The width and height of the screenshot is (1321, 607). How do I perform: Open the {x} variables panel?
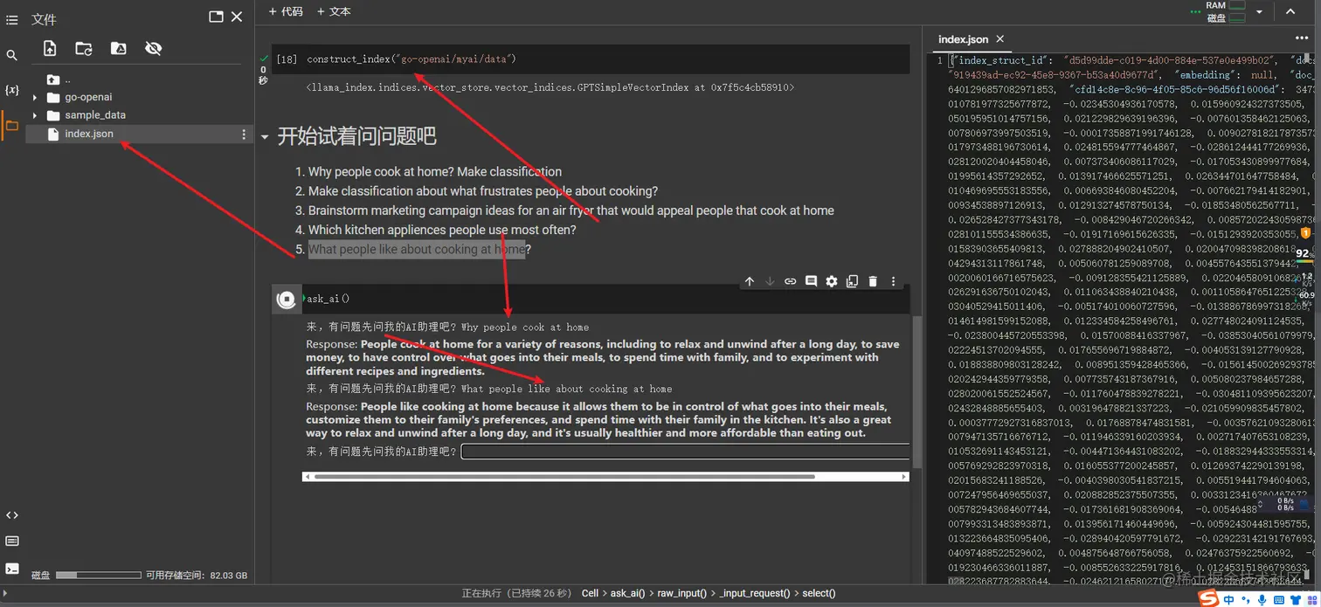tap(12, 90)
